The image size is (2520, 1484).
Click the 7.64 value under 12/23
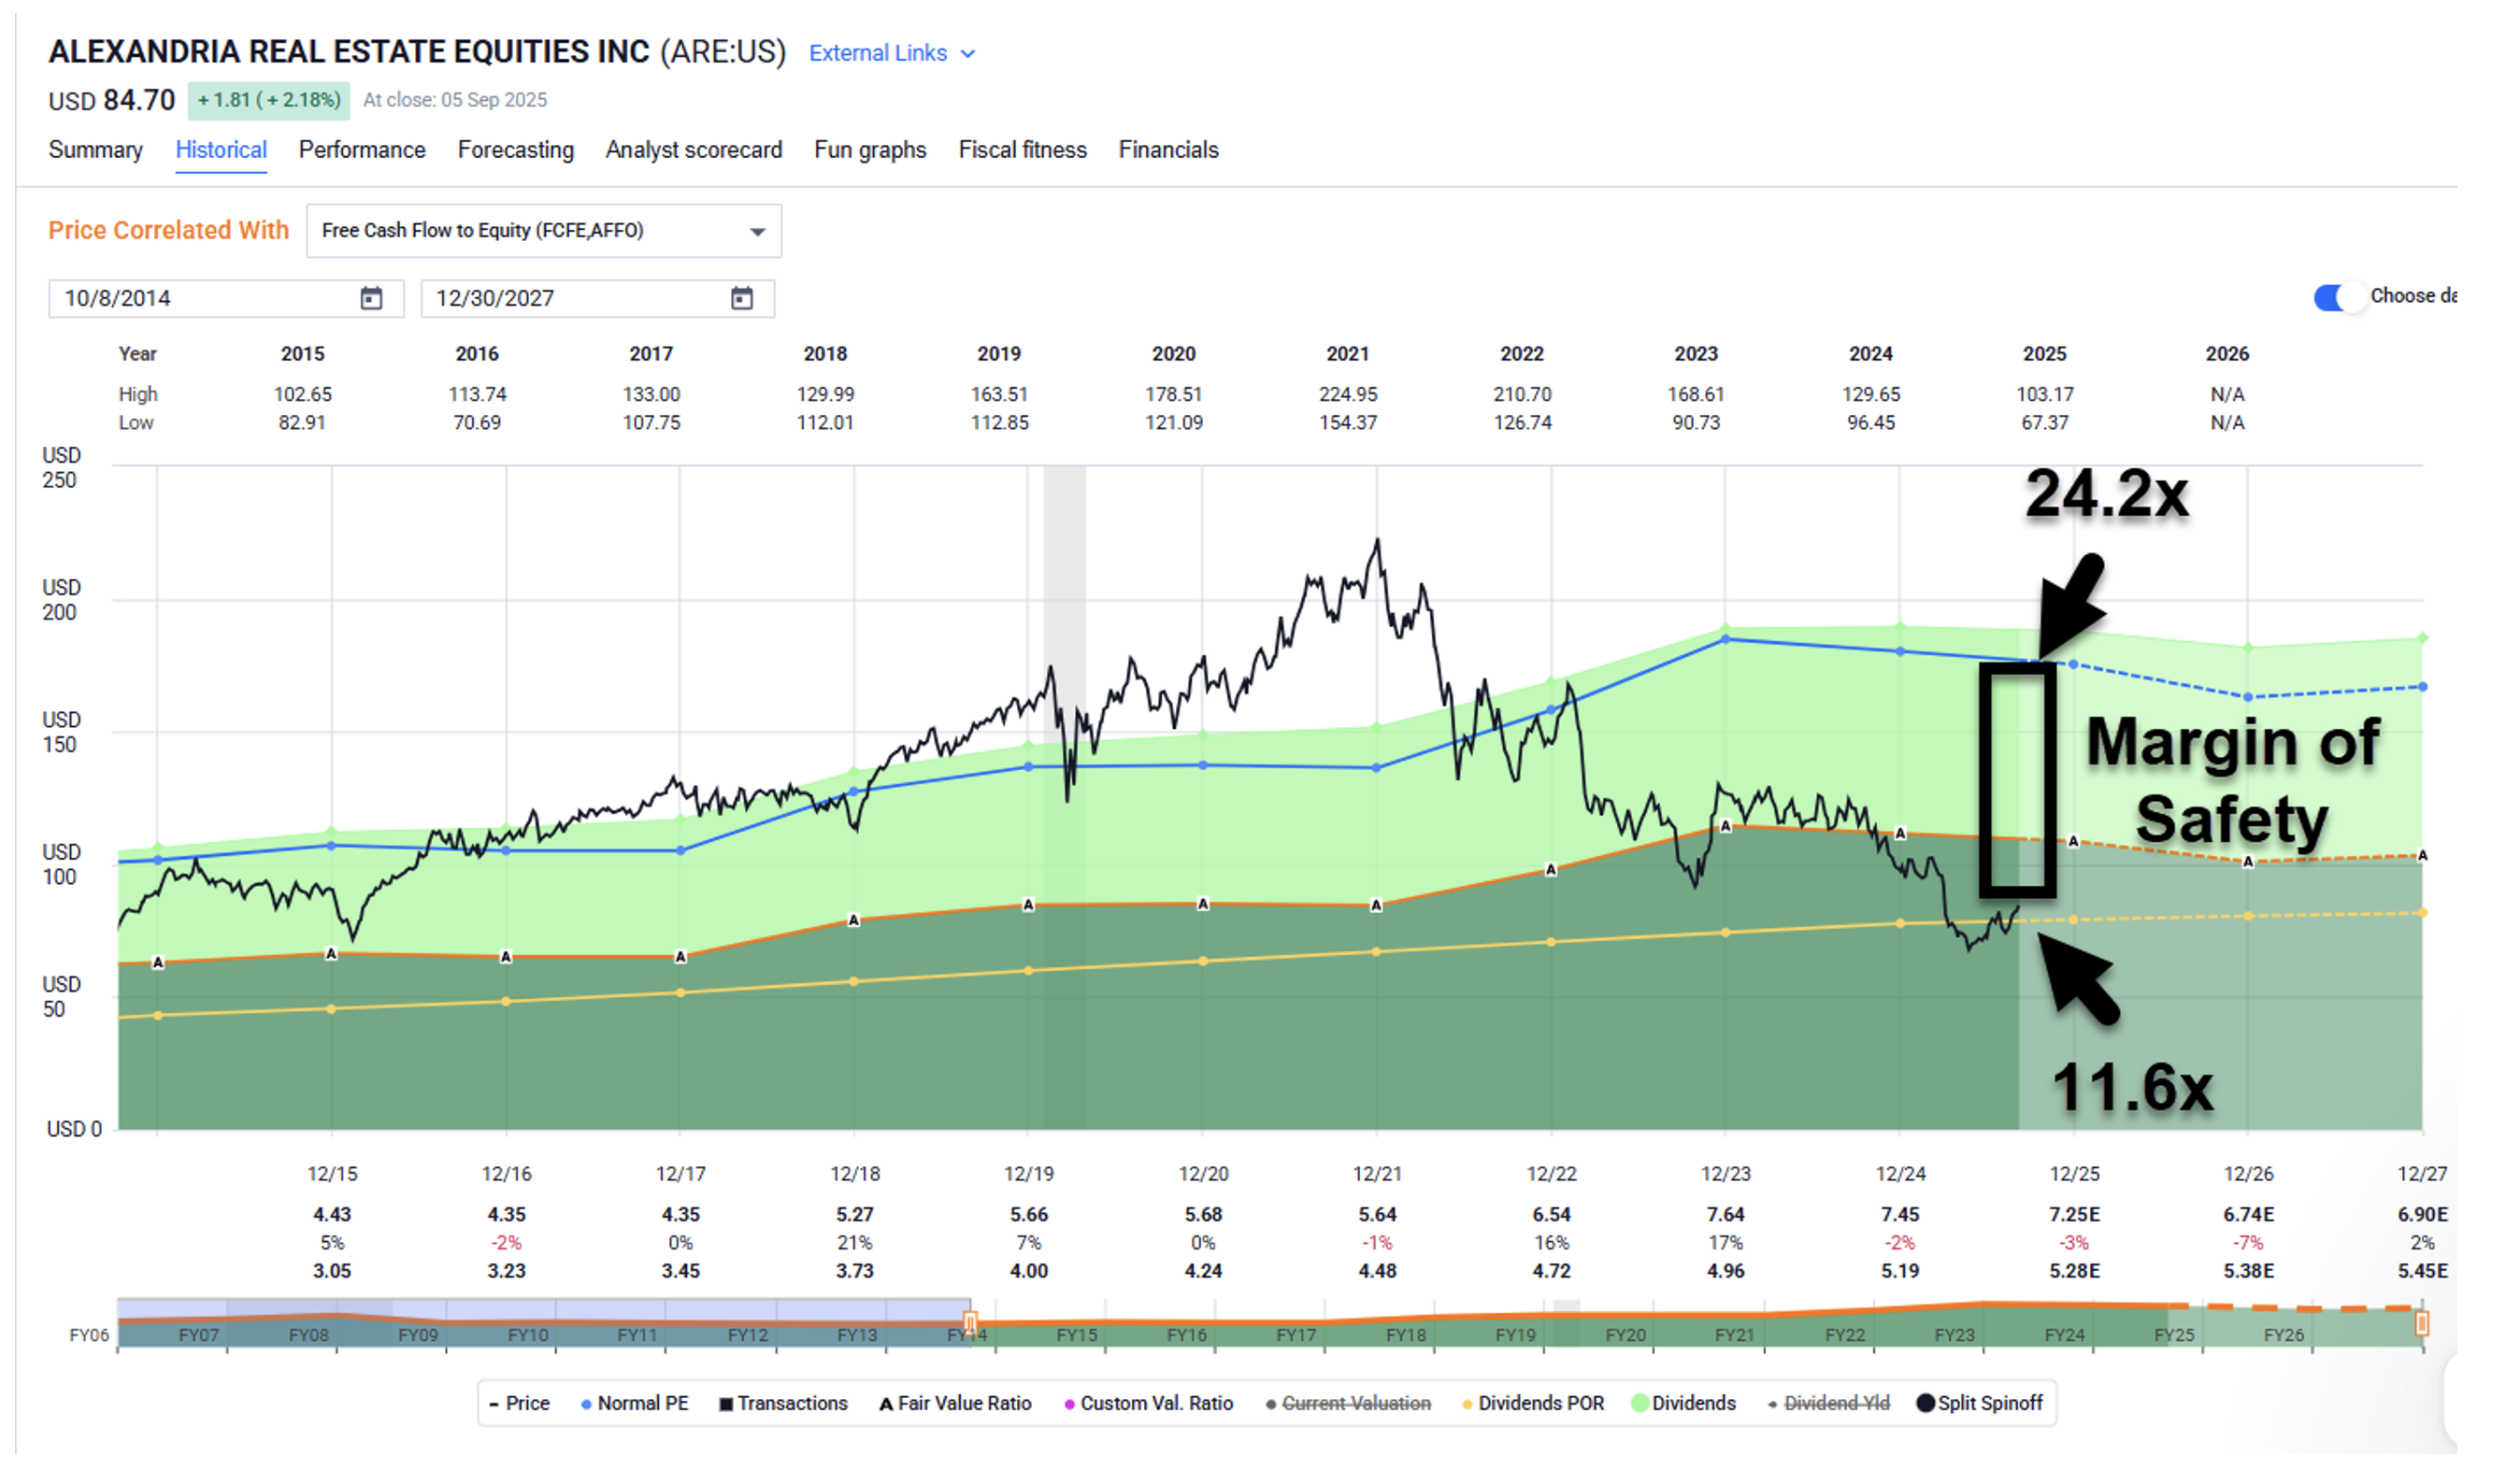tap(1725, 1215)
